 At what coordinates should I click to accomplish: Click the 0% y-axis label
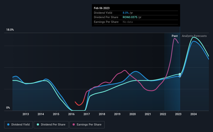pos(8,108)
